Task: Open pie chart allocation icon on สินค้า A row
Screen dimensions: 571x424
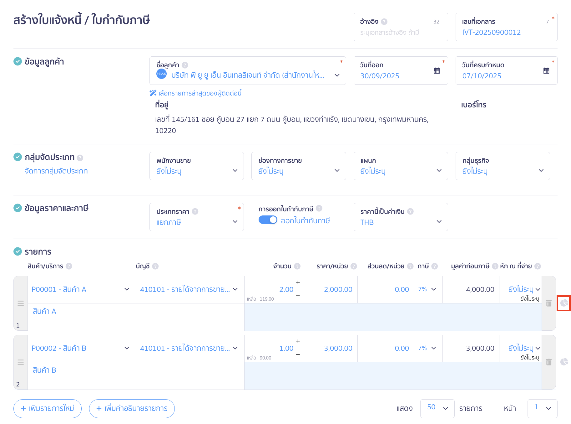Action: 564,303
